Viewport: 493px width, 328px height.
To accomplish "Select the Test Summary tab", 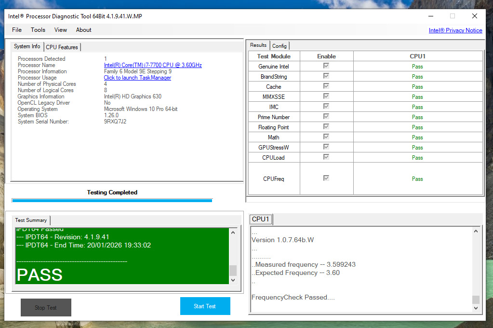I will click(x=31, y=220).
